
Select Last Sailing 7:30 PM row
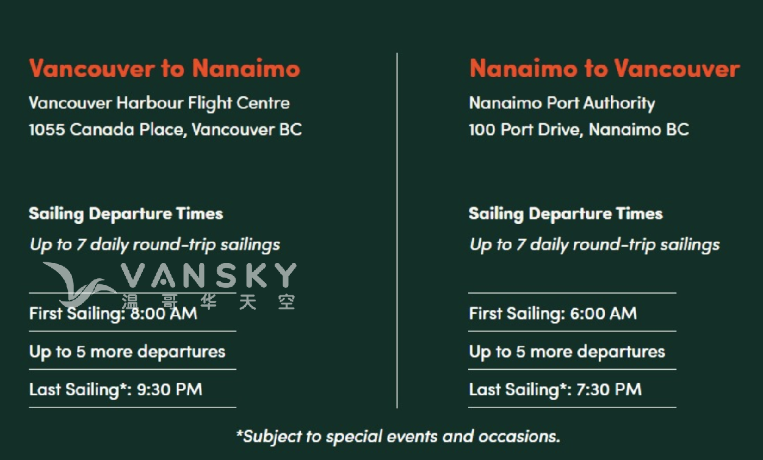coord(572,389)
